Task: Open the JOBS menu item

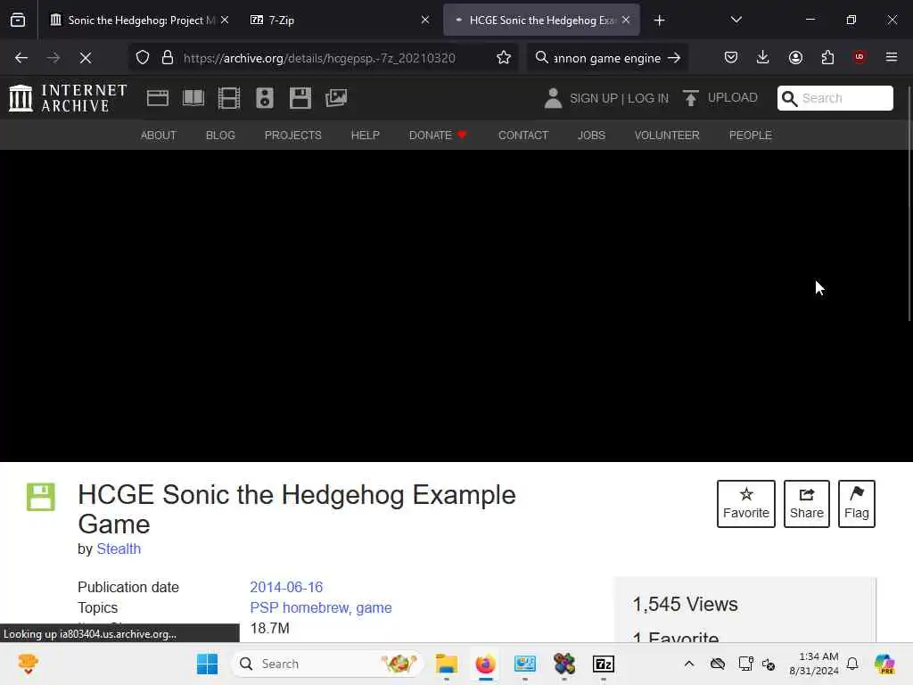Action: (x=592, y=136)
